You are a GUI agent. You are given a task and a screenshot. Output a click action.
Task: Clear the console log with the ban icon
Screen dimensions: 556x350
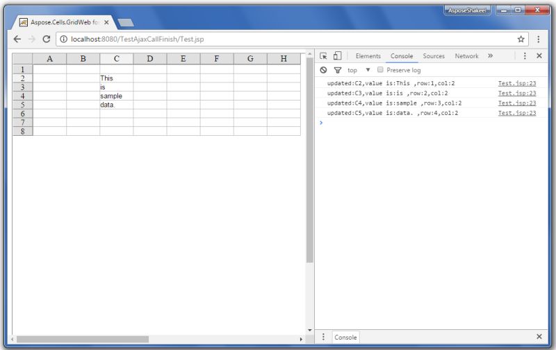[323, 70]
